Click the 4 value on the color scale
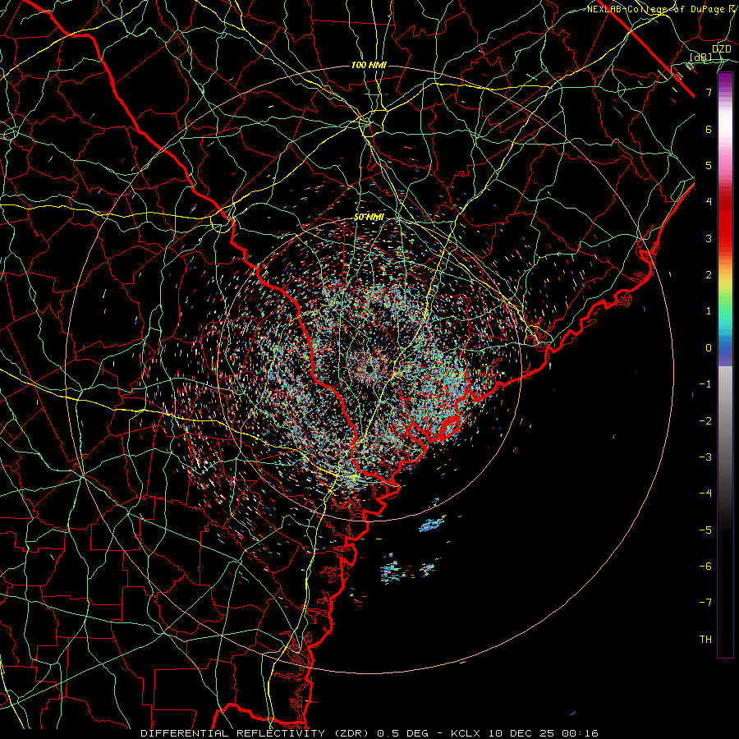The image size is (739, 739). (709, 202)
